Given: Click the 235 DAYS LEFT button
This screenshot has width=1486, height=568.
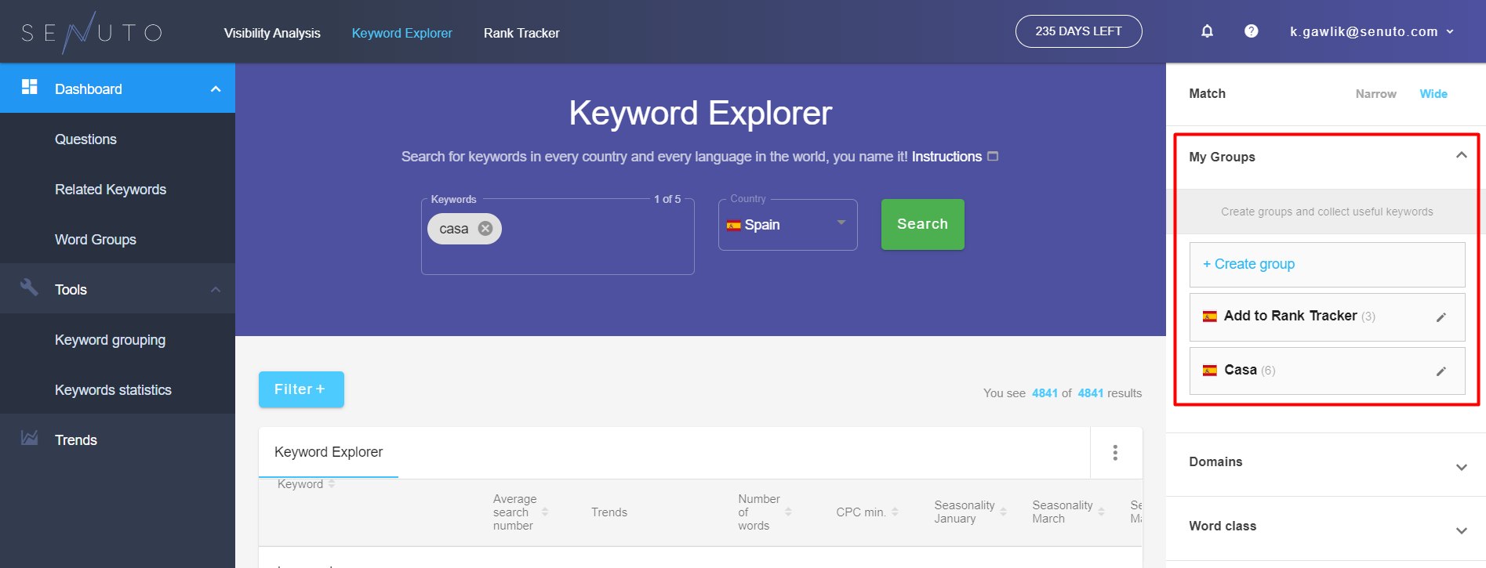Looking at the screenshot, I should [x=1078, y=31].
